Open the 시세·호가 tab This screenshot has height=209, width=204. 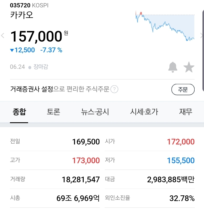click(144, 112)
